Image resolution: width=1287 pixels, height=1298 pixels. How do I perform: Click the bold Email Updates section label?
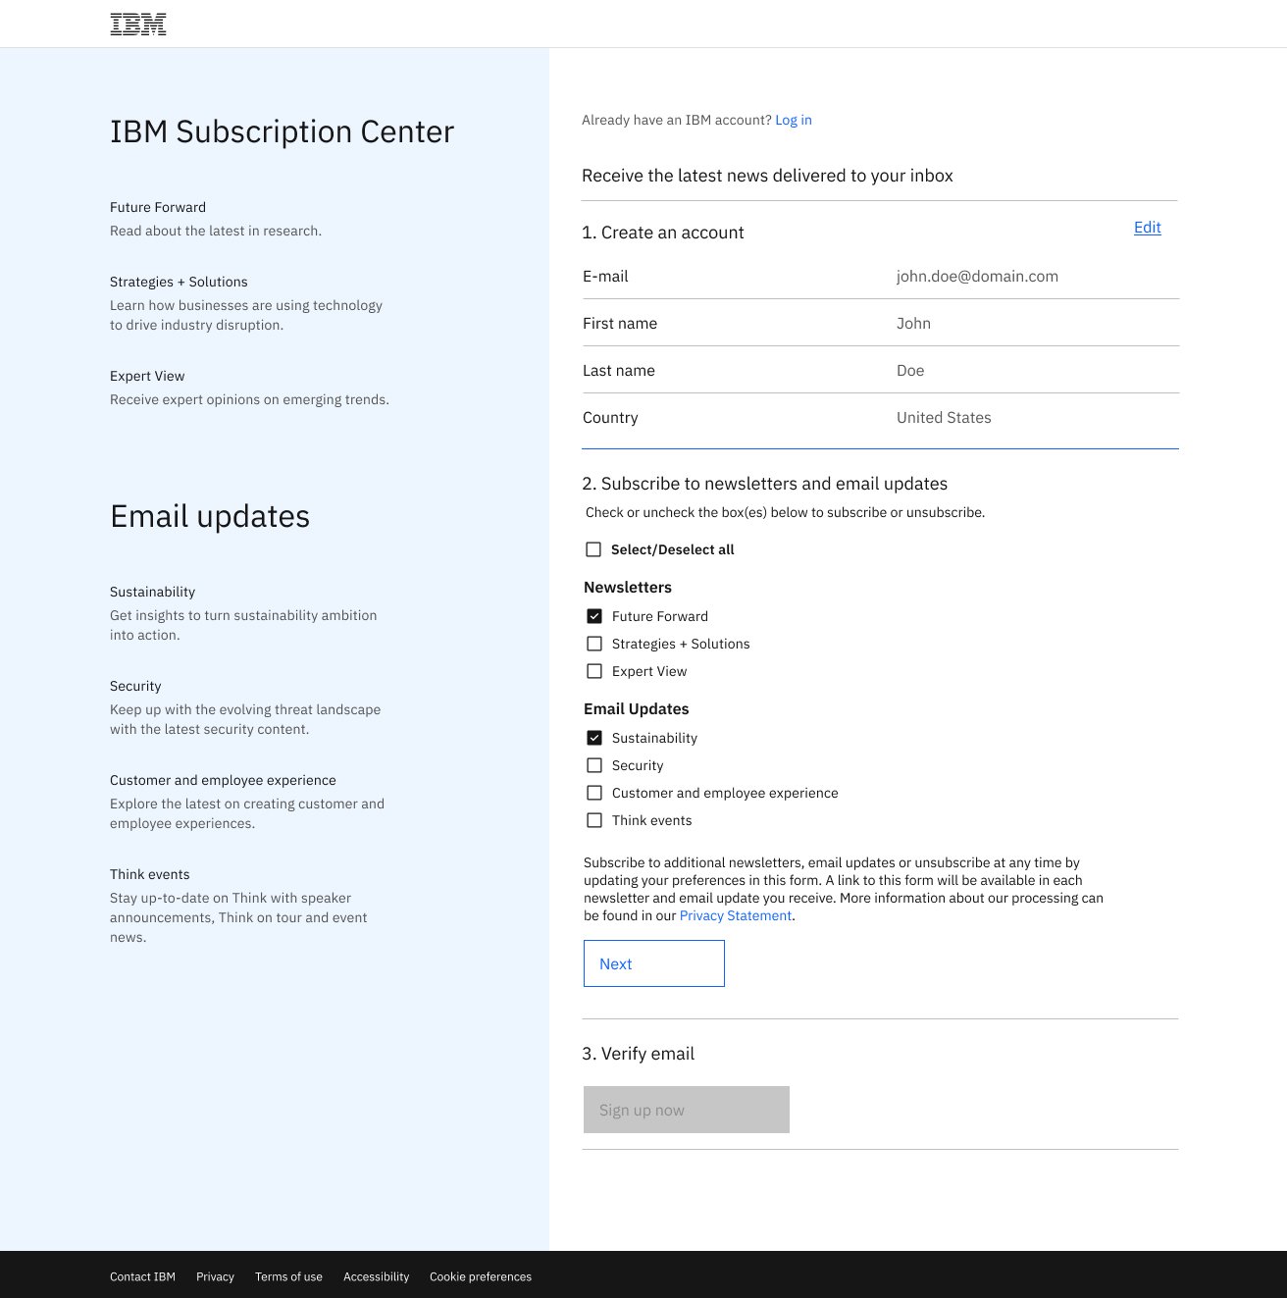(x=637, y=708)
